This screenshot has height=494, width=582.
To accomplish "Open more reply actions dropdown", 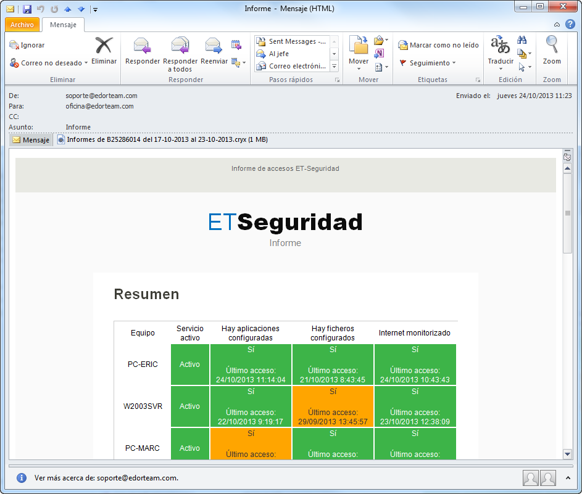I will 238,62.
